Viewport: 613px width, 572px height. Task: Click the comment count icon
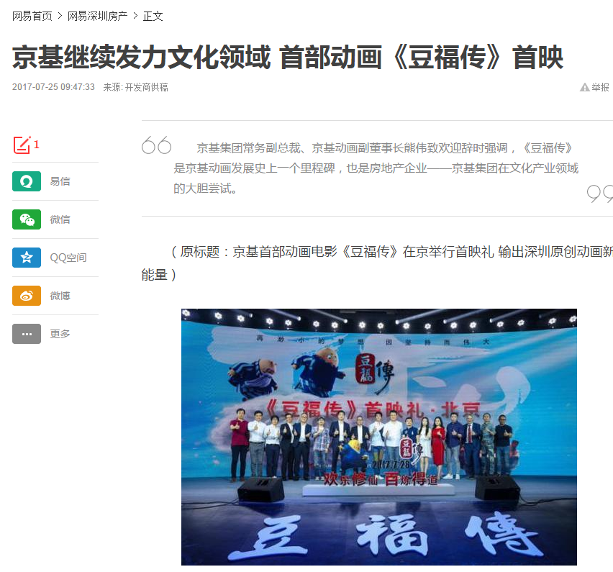point(22,145)
